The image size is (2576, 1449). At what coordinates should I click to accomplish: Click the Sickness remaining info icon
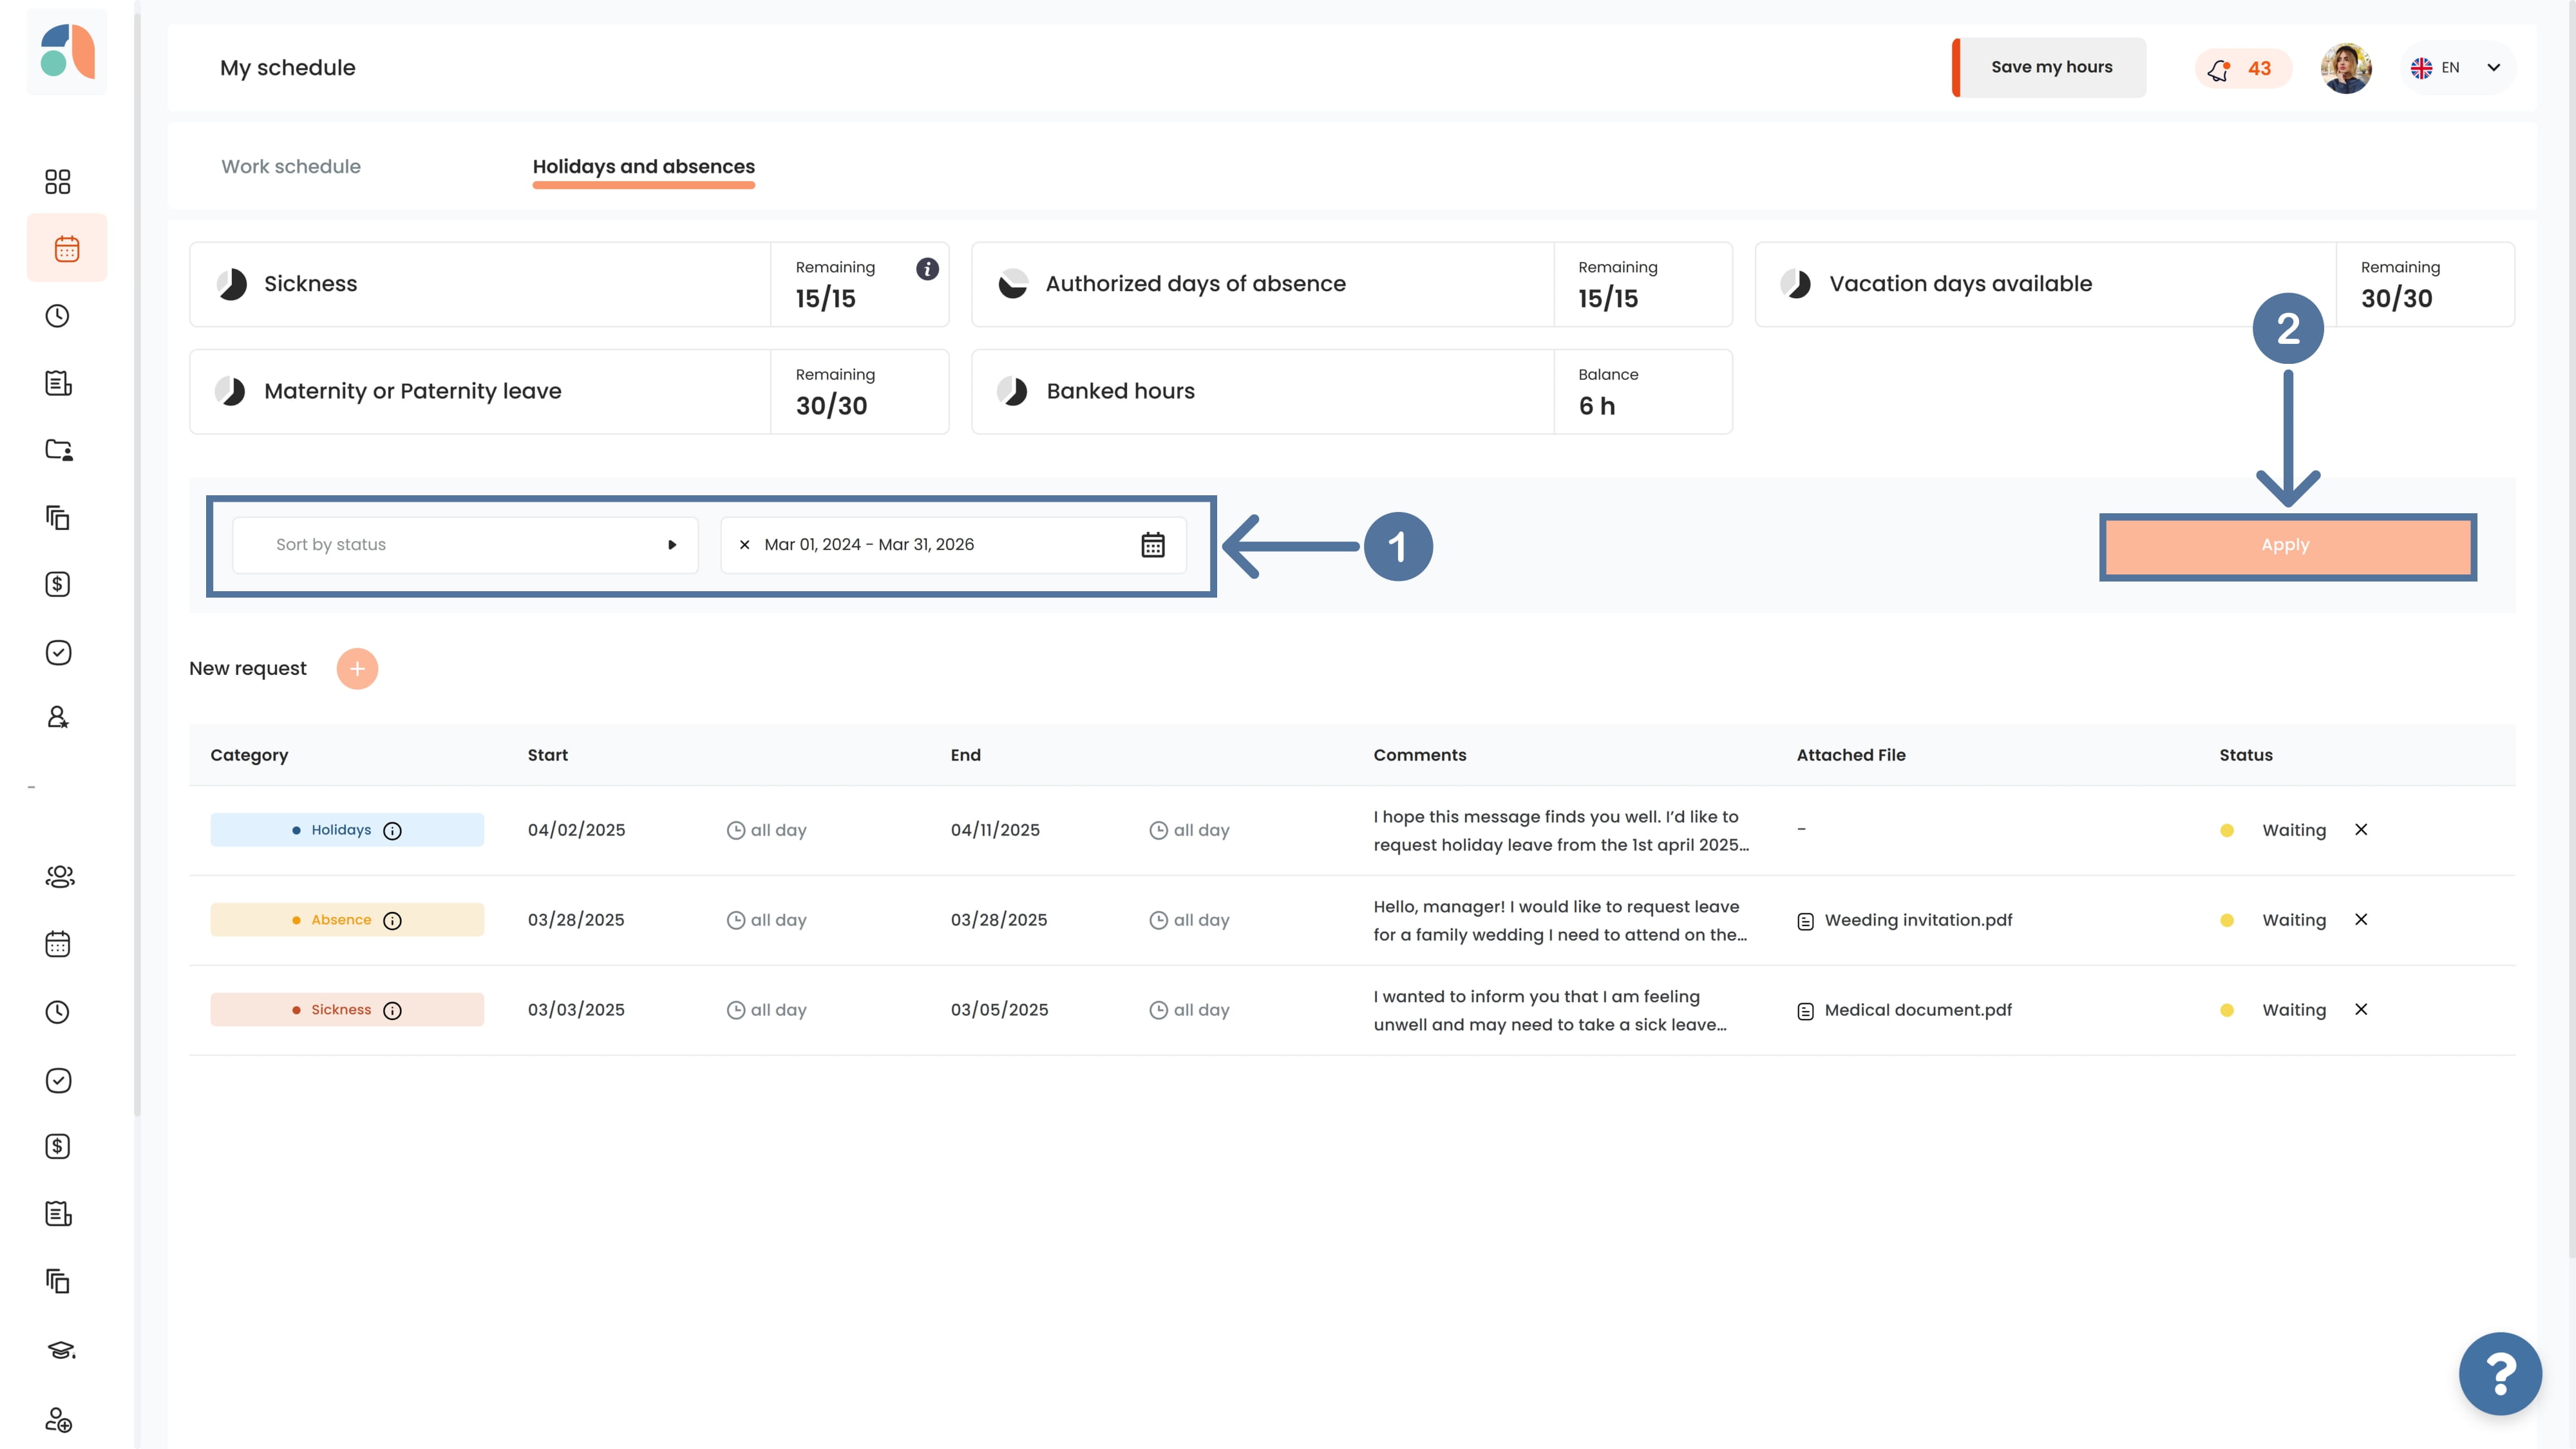[927, 268]
